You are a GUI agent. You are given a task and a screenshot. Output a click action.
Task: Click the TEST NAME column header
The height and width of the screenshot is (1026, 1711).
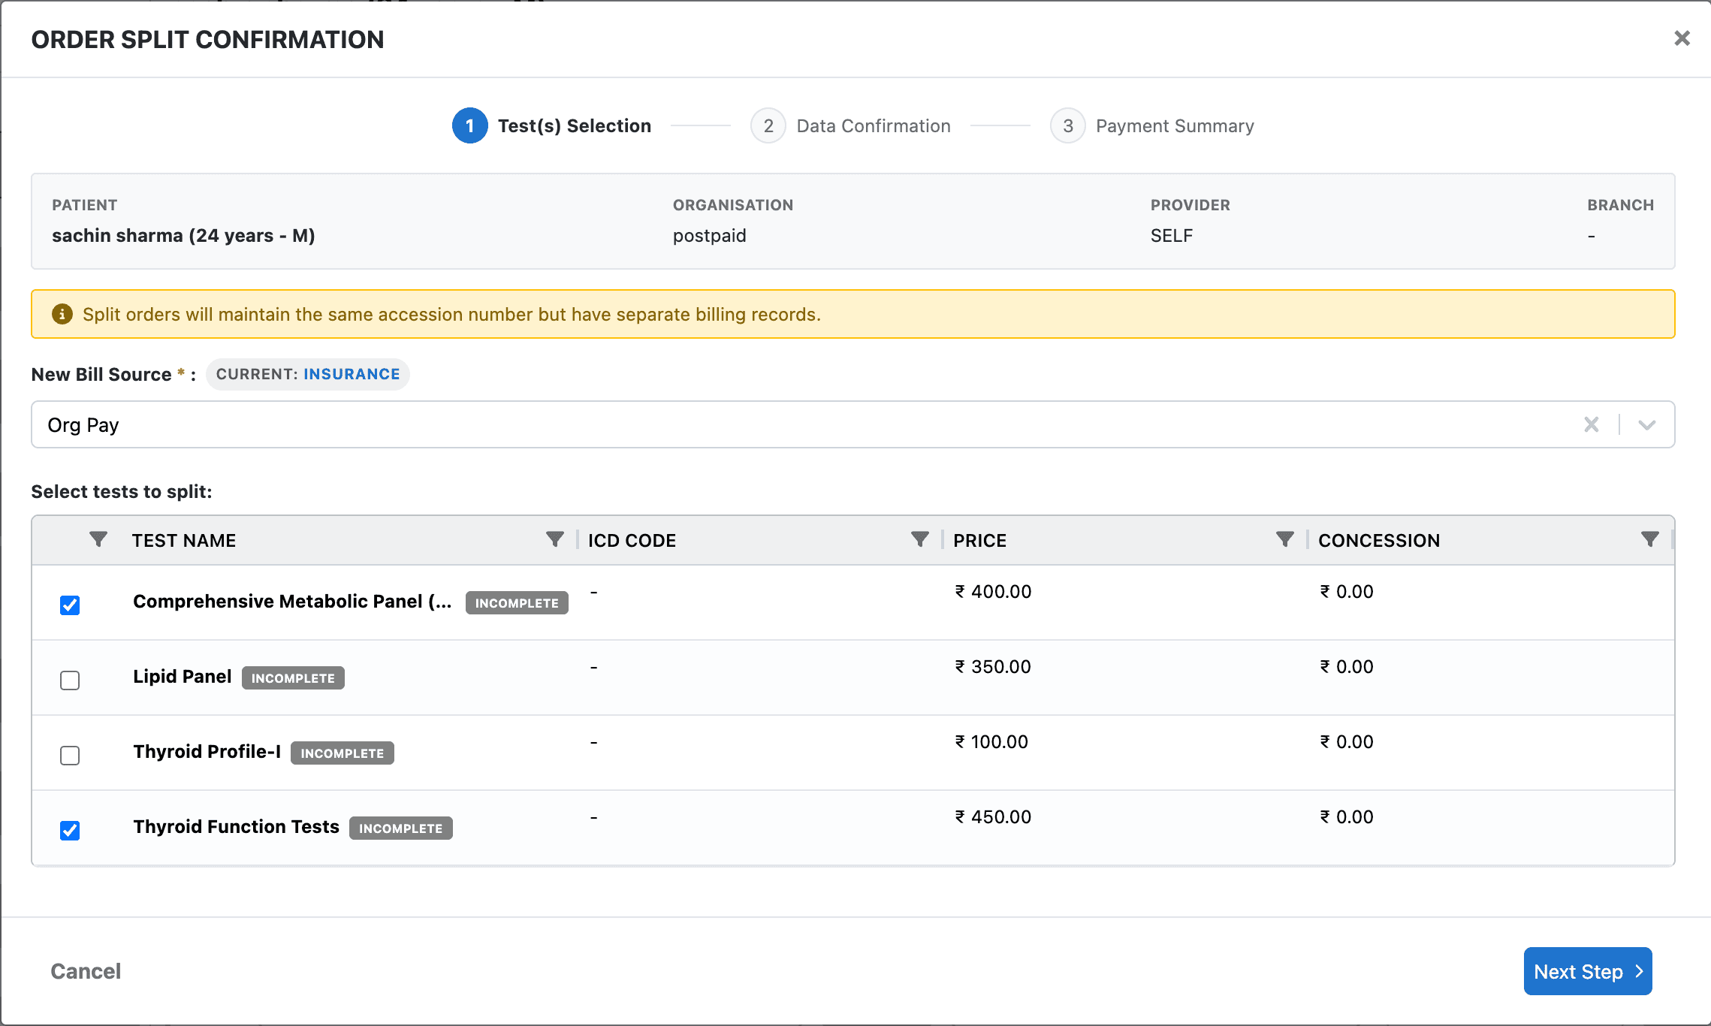(184, 540)
